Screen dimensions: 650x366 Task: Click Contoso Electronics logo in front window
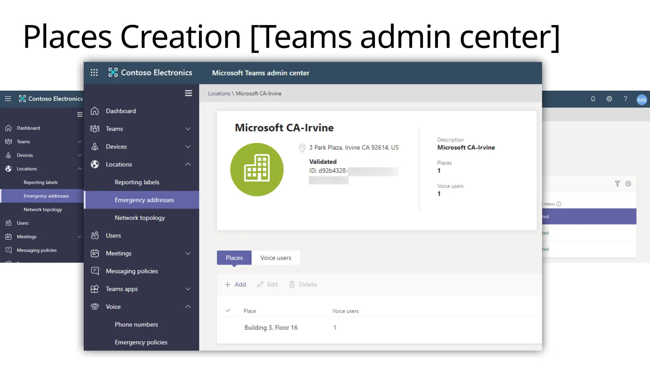click(113, 73)
